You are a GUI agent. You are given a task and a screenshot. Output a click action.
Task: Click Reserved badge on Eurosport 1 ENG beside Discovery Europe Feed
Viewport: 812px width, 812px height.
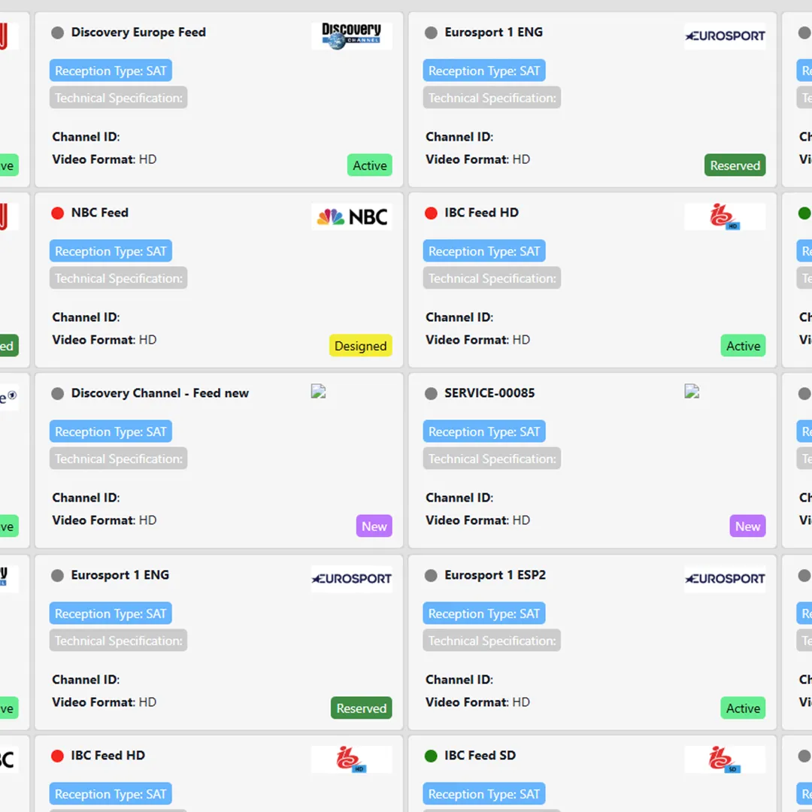[735, 165]
